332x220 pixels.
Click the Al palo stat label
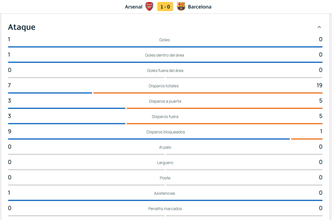pyautogui.click(x=165, y=147)
